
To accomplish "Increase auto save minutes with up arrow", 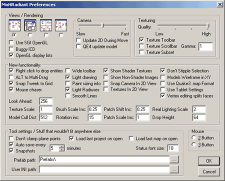I will coord(61,146).
